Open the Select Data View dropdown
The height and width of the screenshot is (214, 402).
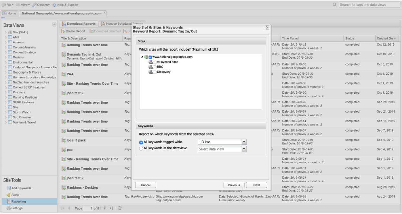pos(244,149)
